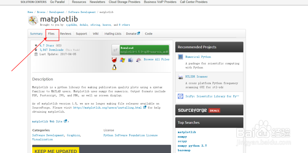Click the Solaris platform icon

coord(139,60)
